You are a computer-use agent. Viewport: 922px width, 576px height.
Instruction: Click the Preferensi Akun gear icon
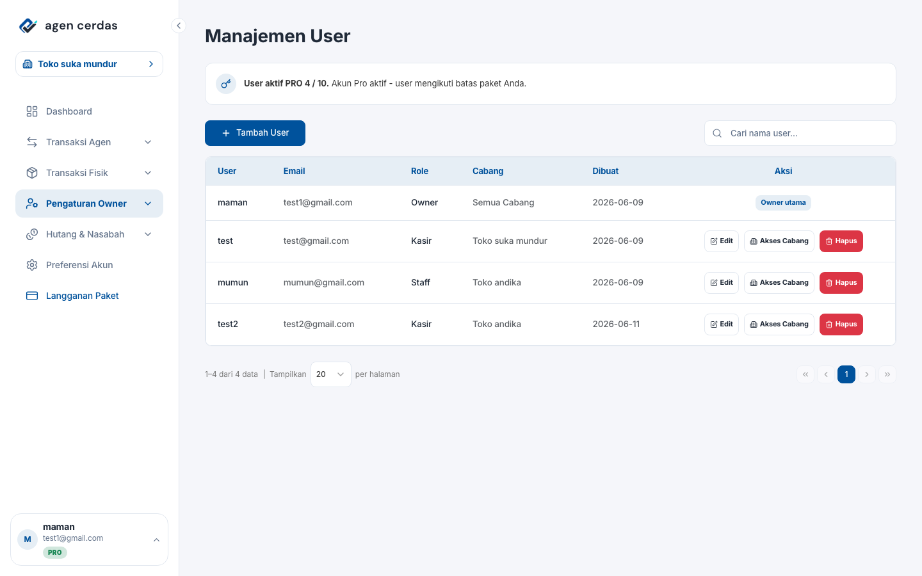(x=32, y=265)
